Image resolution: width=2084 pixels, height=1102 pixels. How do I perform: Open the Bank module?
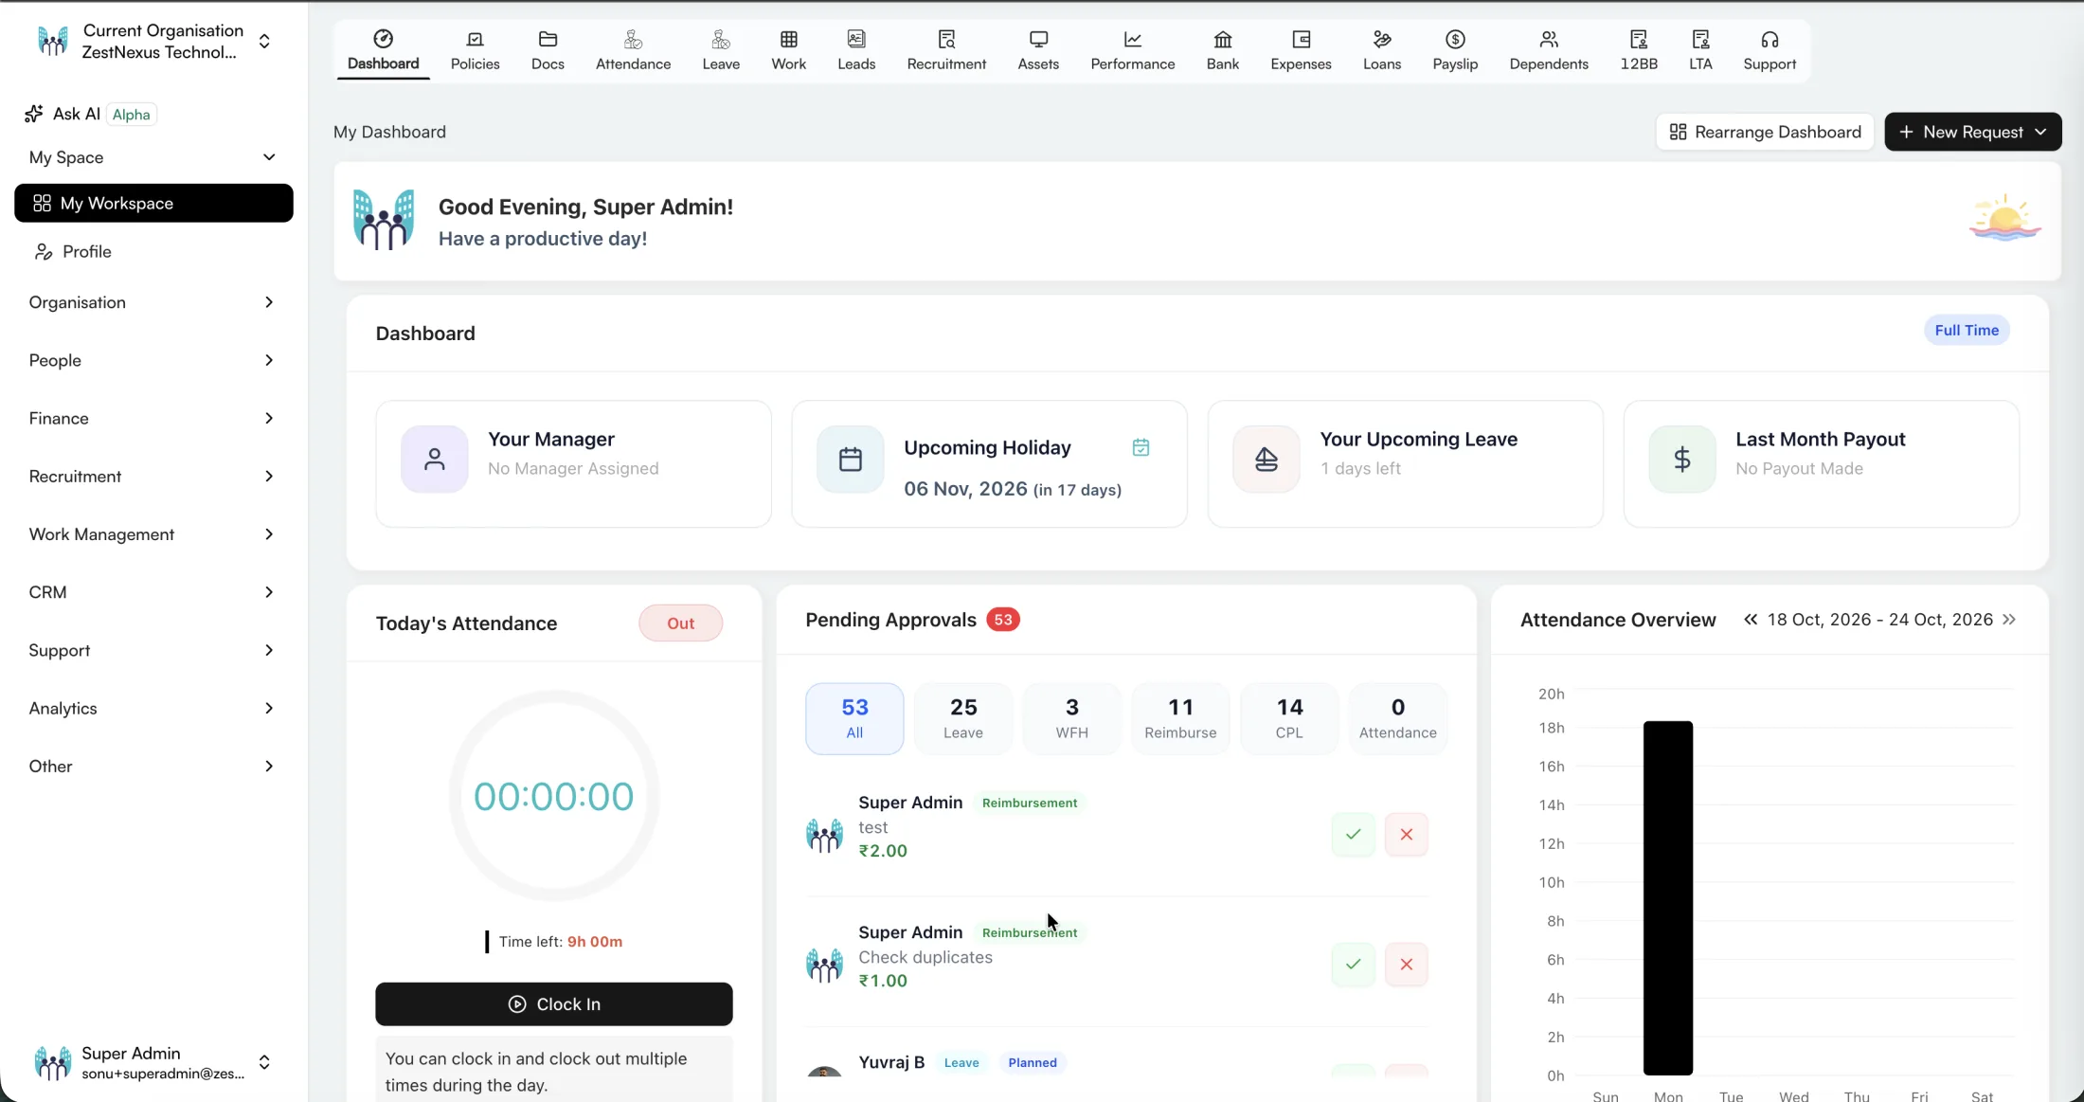pos(1223,50)
